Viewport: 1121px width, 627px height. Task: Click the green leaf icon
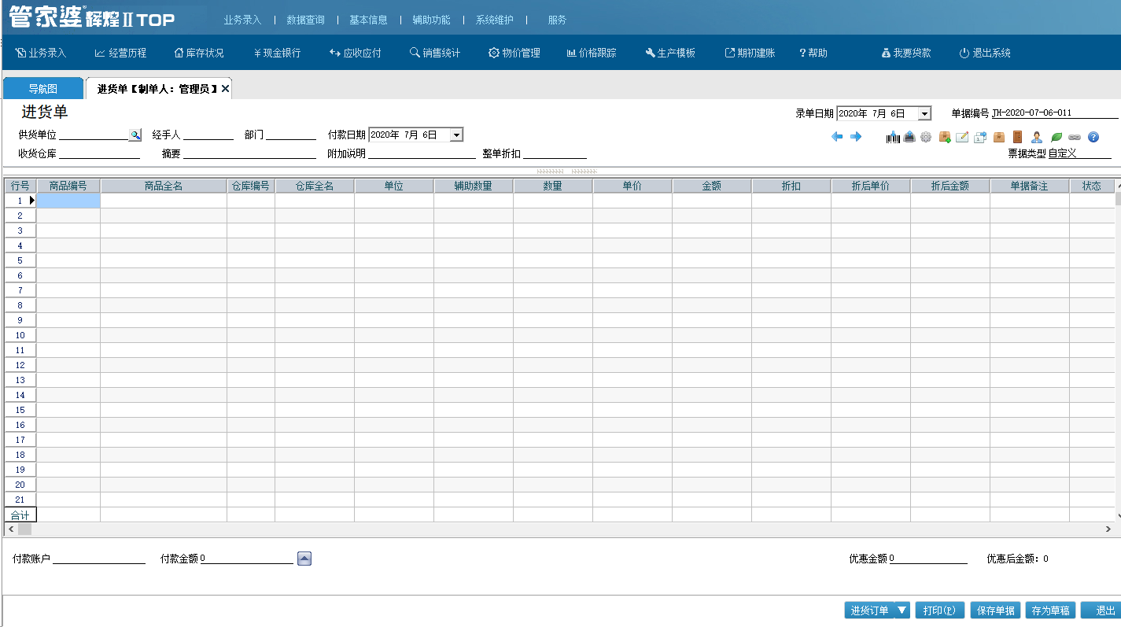[1056, 137]
